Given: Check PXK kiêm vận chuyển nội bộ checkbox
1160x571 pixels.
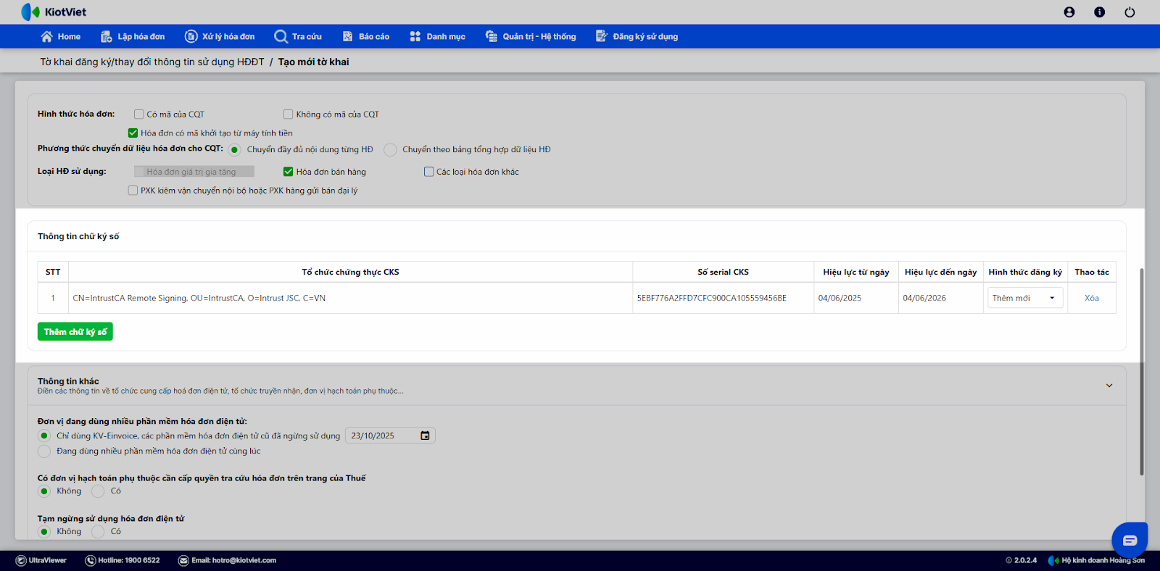Looking at the screenshot, I should (133, 191).
